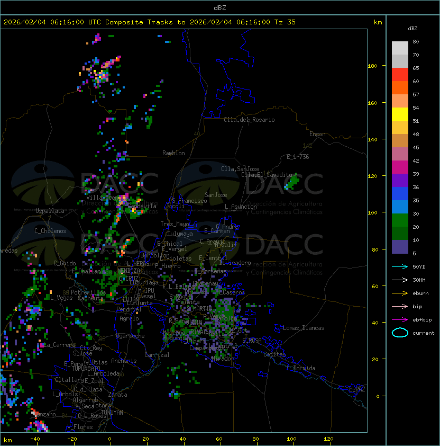Click the 'C_Guido' map label
The height and width of the screenshot is (446, 440).
[x=65, y=263]
